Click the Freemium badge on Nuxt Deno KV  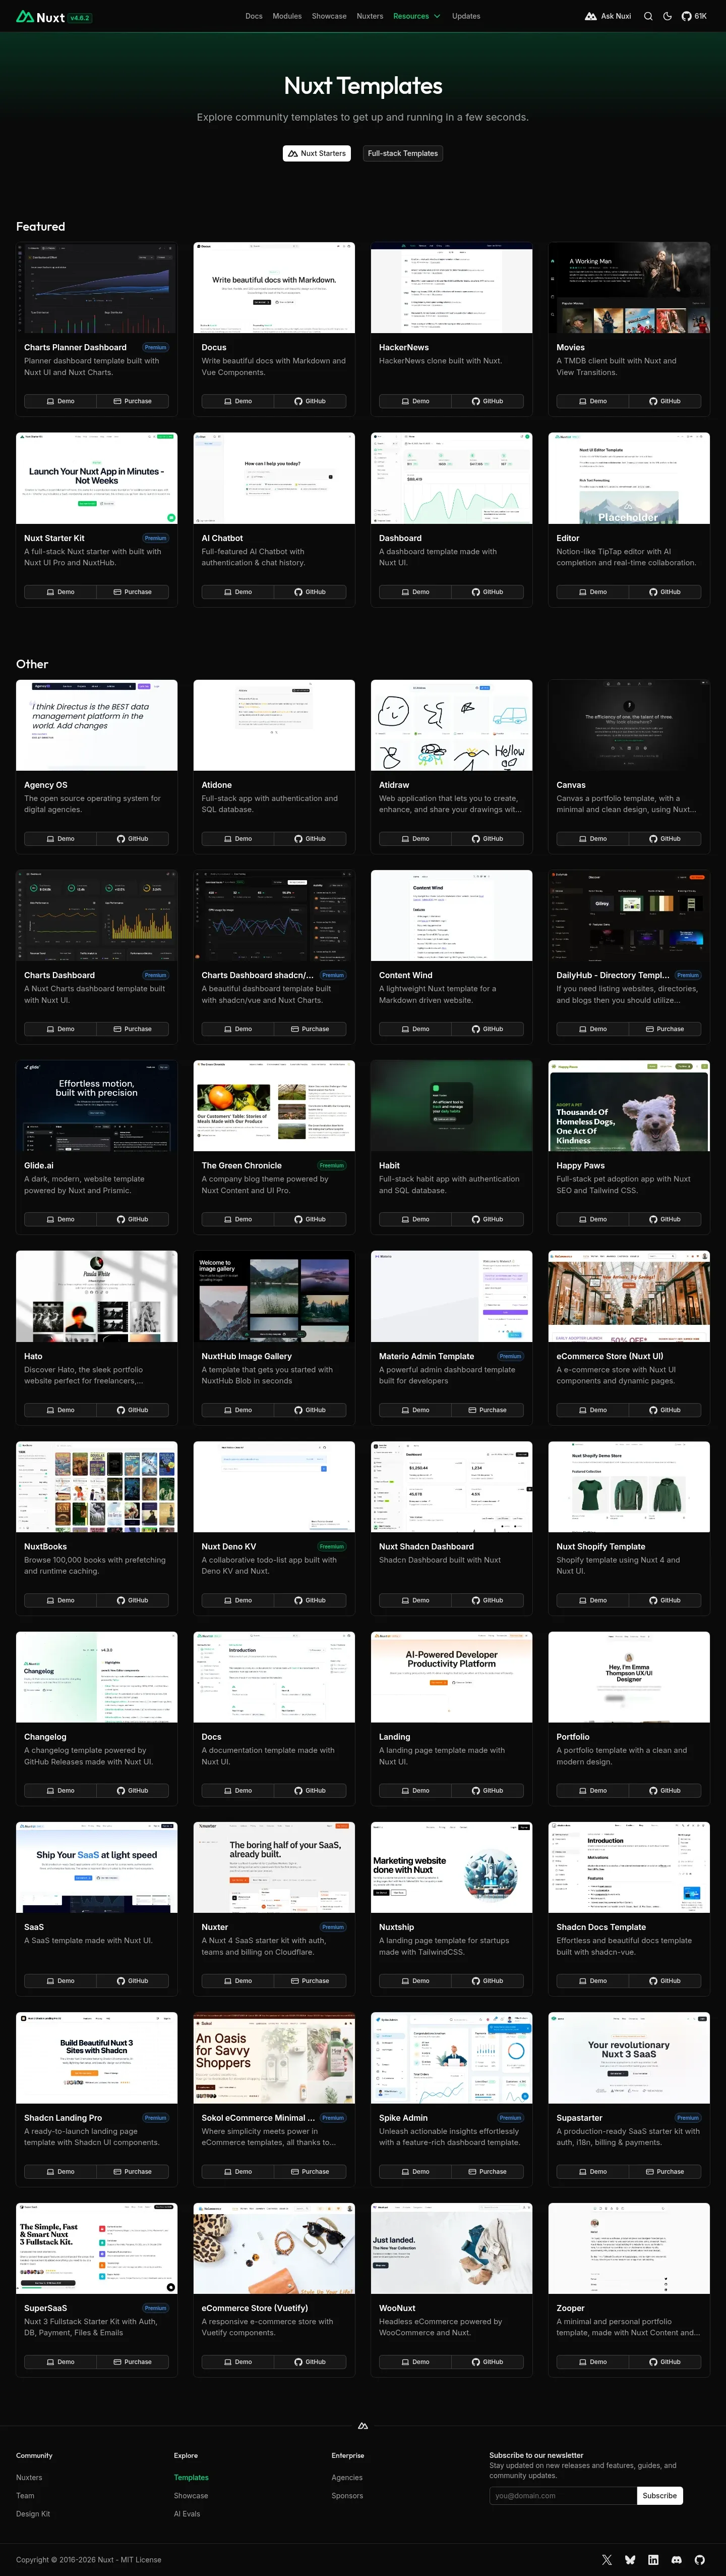click(x=332, y=1546)
